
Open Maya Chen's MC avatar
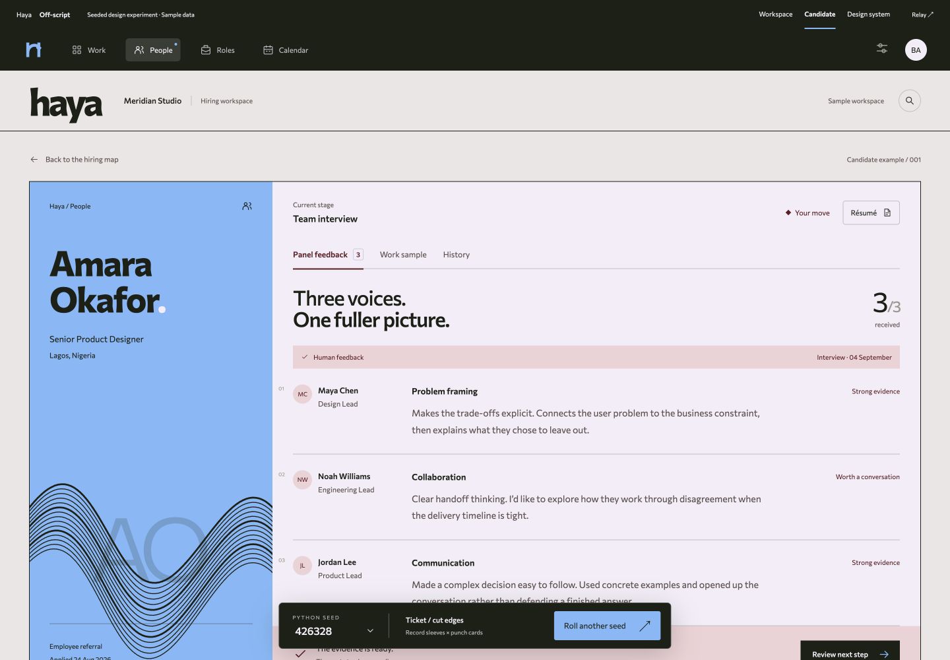coord(302,394)
